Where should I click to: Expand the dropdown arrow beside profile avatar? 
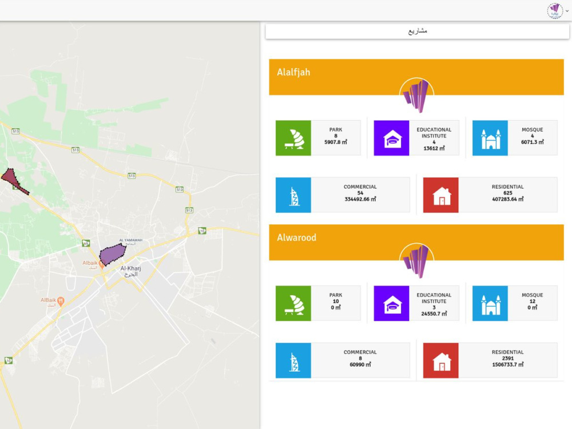click(x=567, y=11)
